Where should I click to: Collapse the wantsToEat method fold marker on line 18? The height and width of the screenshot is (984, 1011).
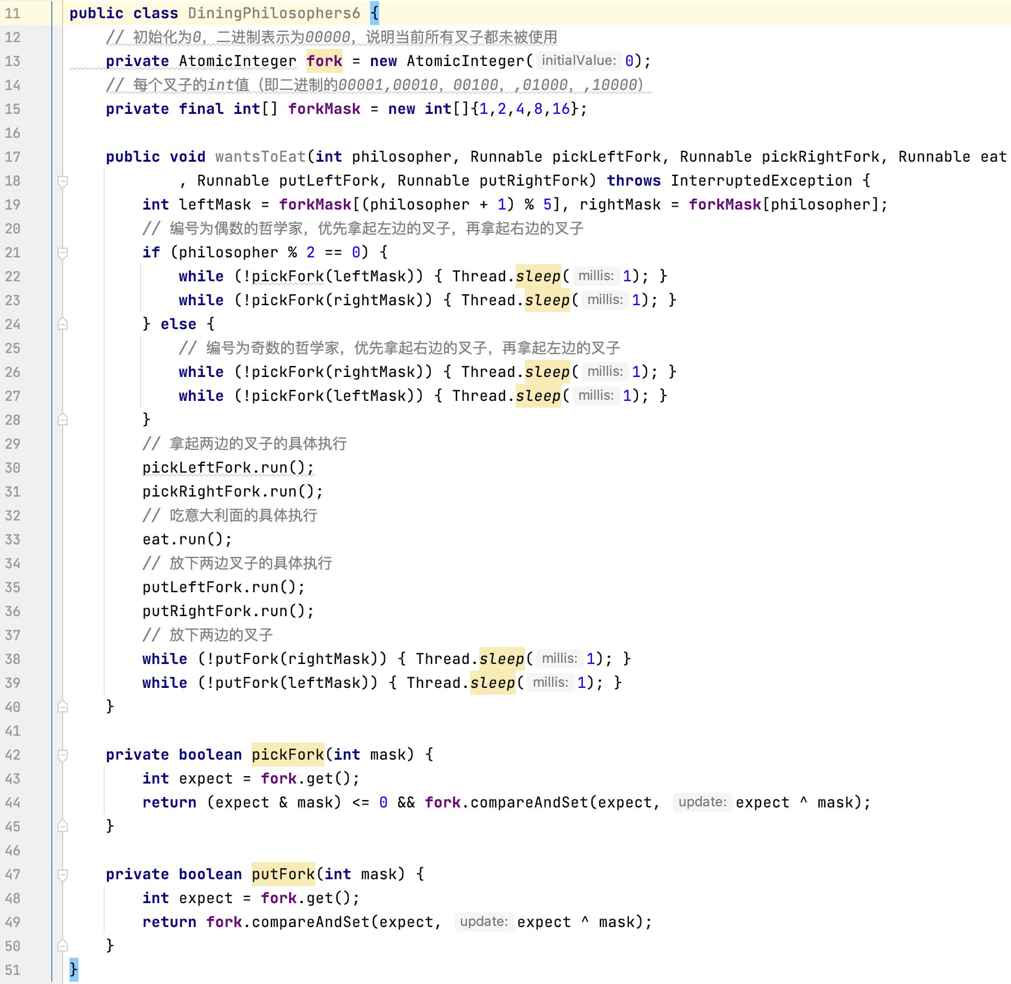click(x=63, y=181)
